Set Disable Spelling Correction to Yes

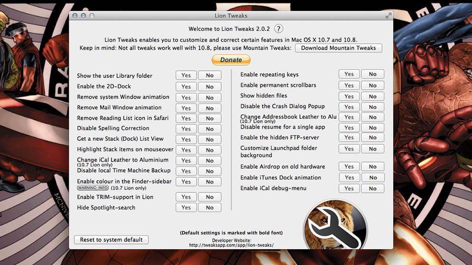[x=186, y=129]
